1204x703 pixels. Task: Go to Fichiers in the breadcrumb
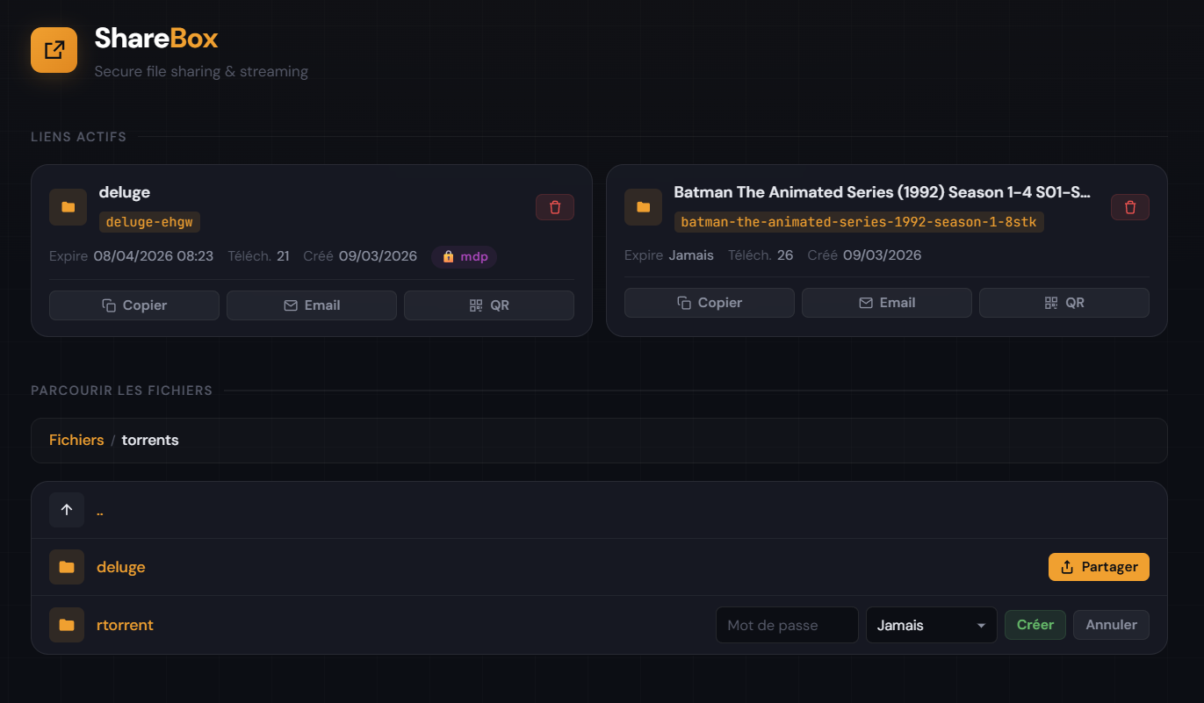coord(76,440)
